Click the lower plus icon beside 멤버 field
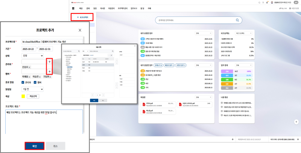 point(50,71)
